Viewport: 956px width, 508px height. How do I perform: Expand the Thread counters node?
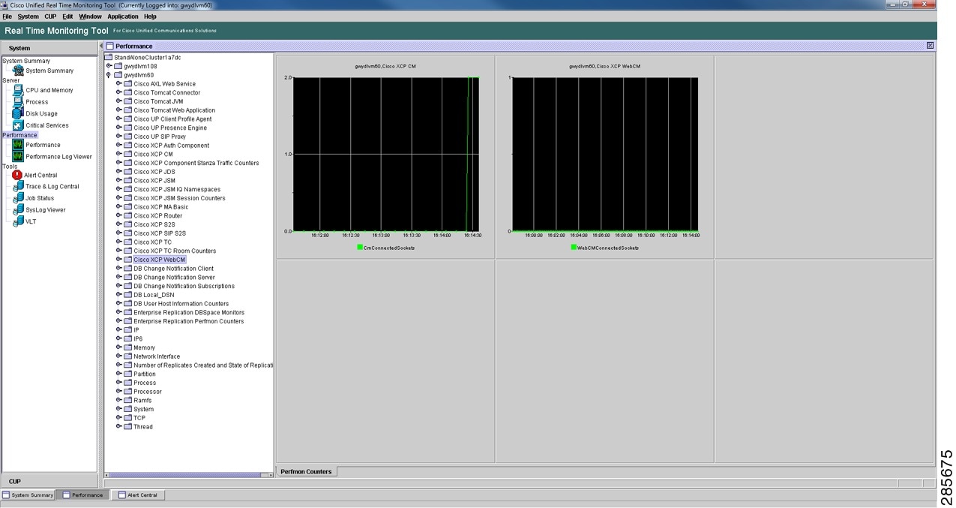click(118, 427)
